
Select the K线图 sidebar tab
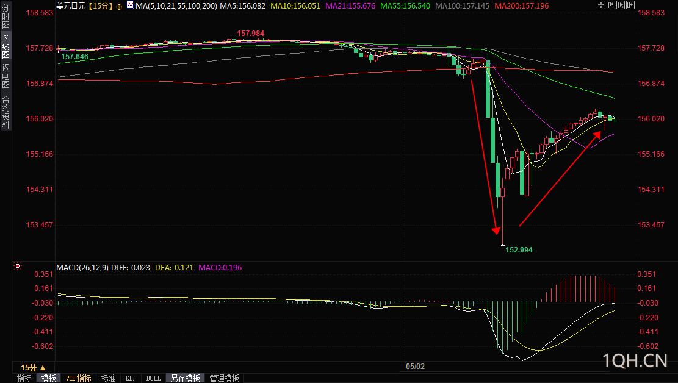pos(5,46)
